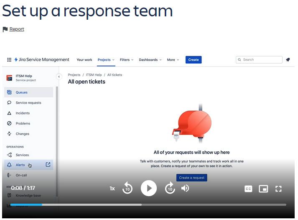
Task: Collapse the sidebar with chevron button
Action: click(59, 77)
